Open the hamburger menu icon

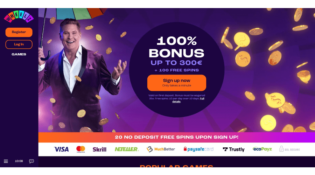click(x=6, y=161)
